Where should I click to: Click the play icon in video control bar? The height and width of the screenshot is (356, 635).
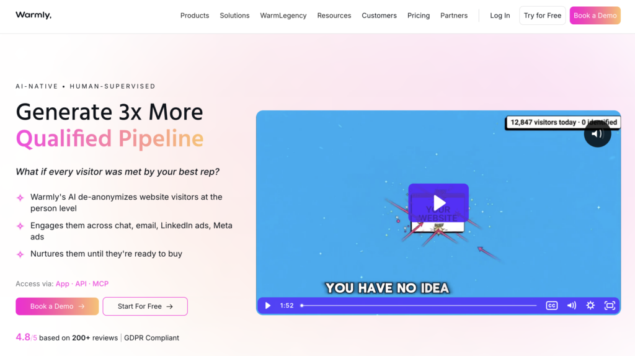pos(268,305)
